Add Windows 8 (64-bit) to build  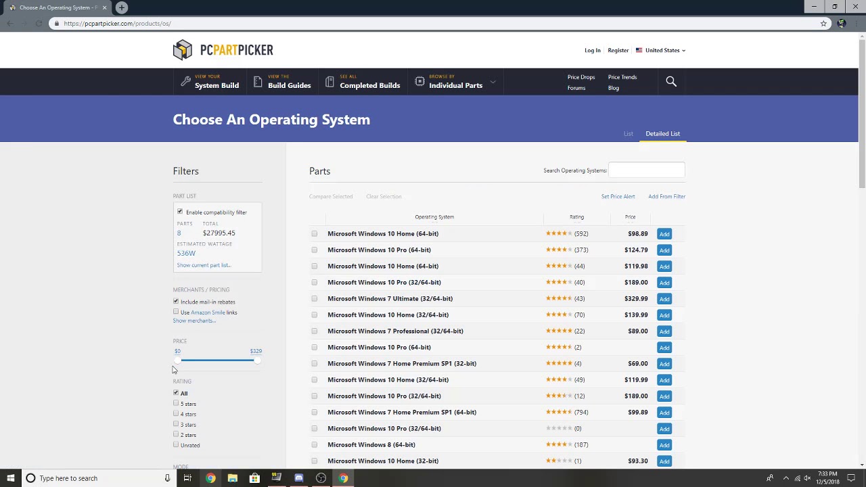pos(664,445)
